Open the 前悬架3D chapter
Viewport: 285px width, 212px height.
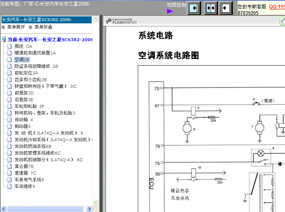point(24,93)
